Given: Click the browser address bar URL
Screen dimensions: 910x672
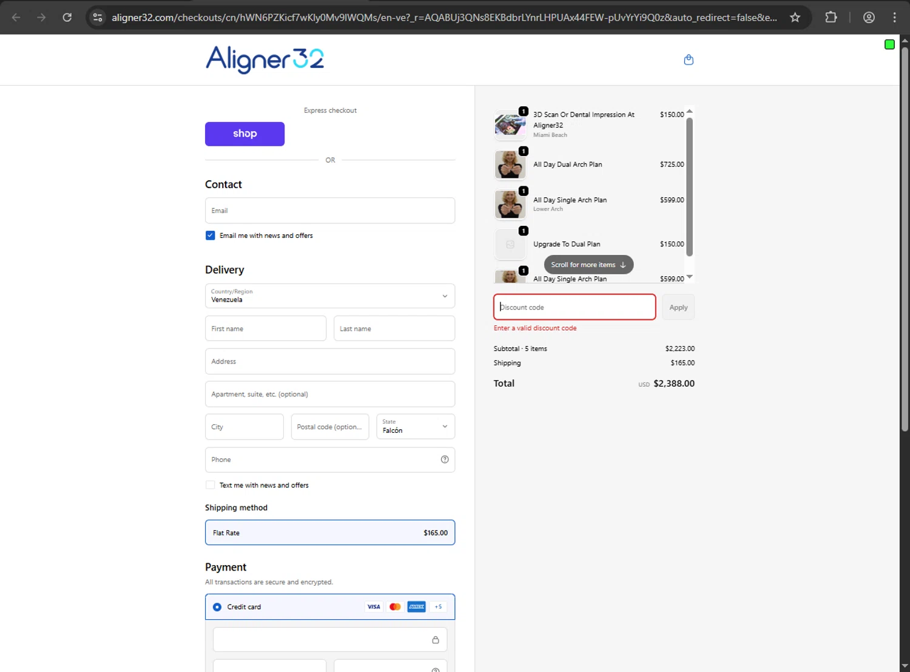Looking at the screenshot, I should (444, 17).
